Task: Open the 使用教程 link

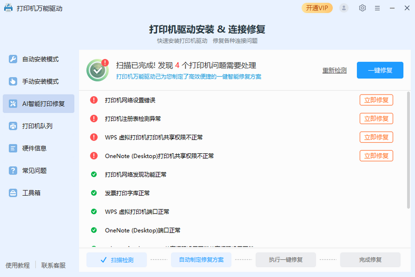Action: click(18, 265)
